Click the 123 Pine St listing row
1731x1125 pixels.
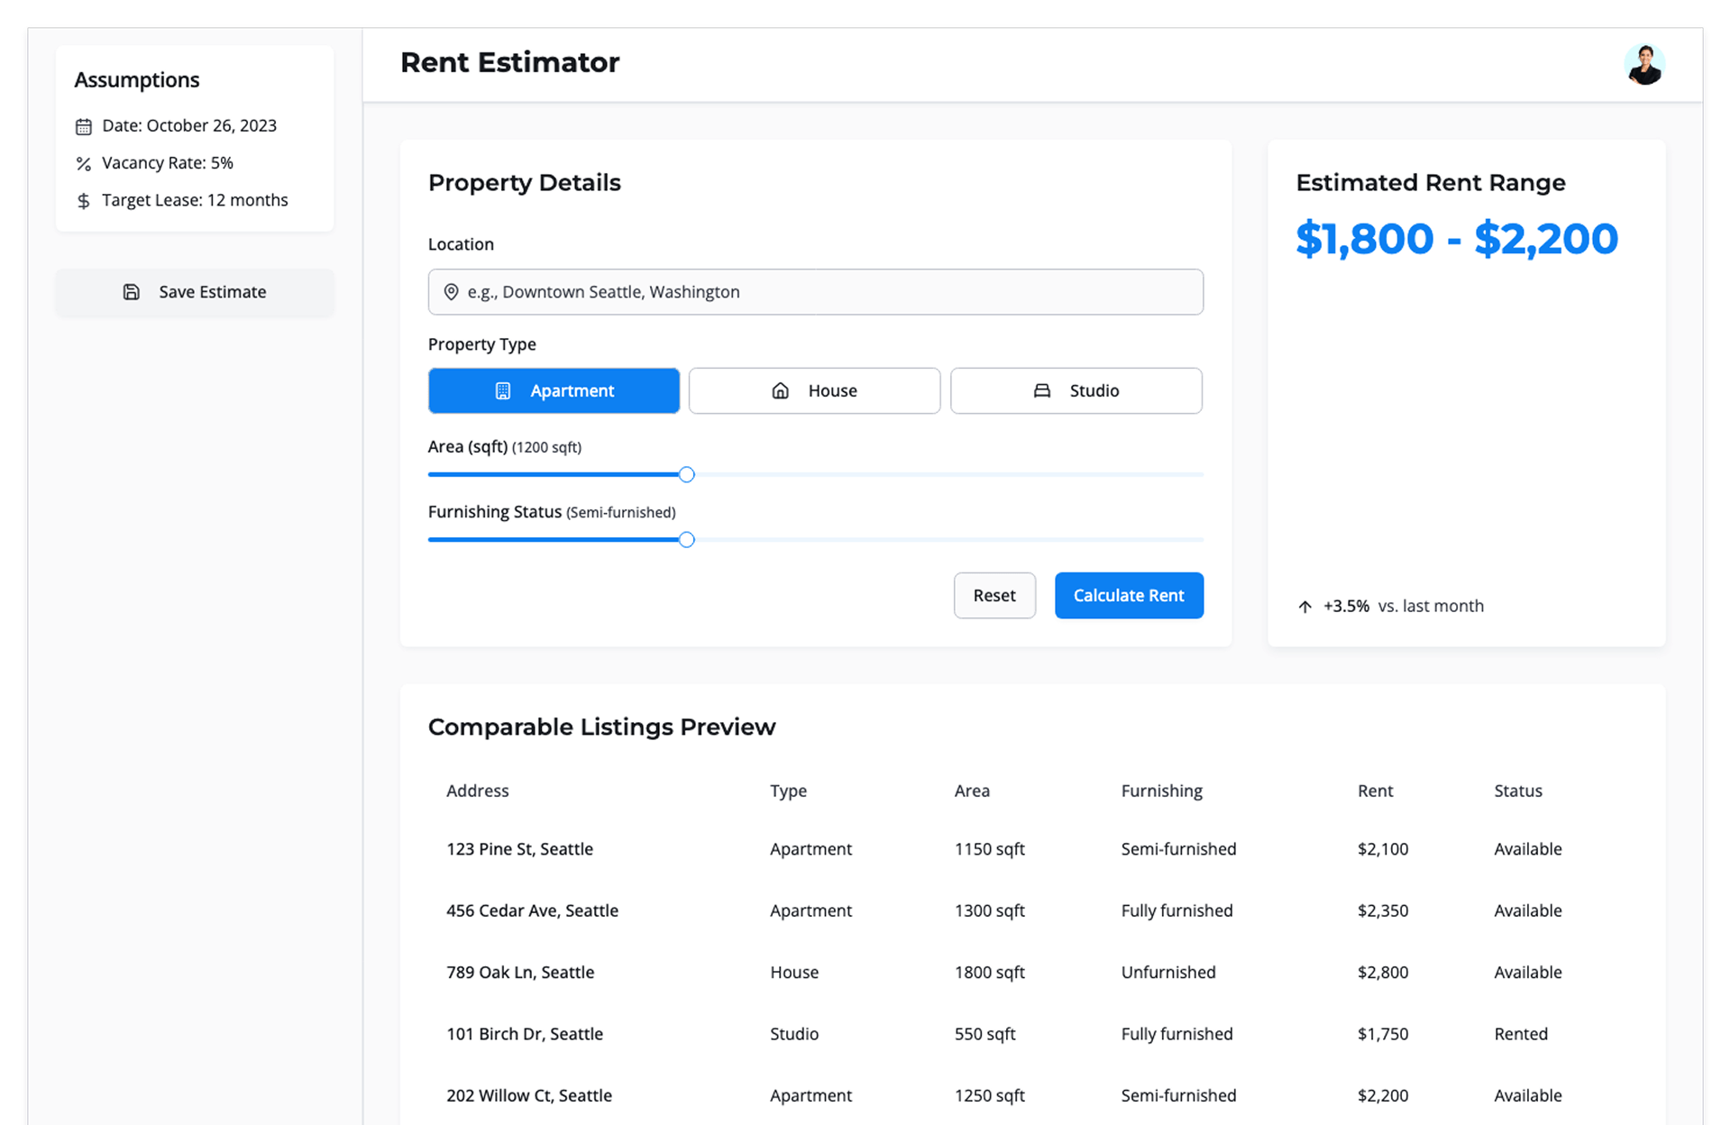pos(1032,849)
